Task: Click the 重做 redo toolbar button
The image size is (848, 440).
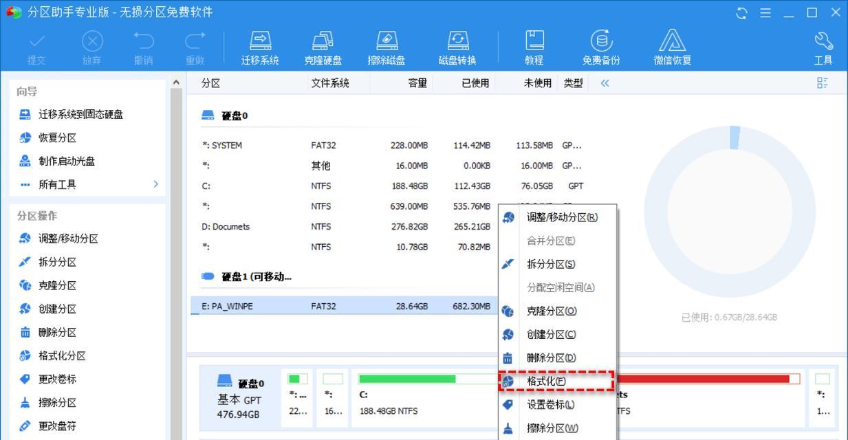Action: [195, 47]
